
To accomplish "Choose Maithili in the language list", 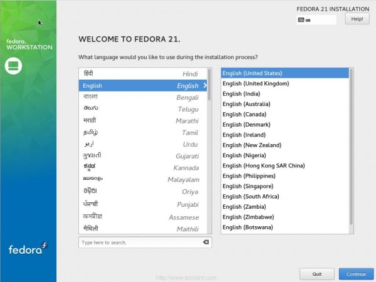I will click(143, 229).
